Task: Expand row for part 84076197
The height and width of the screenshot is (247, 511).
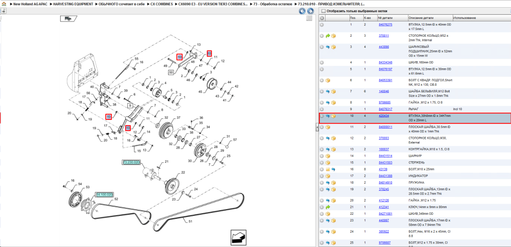Action: coord(322,69)
